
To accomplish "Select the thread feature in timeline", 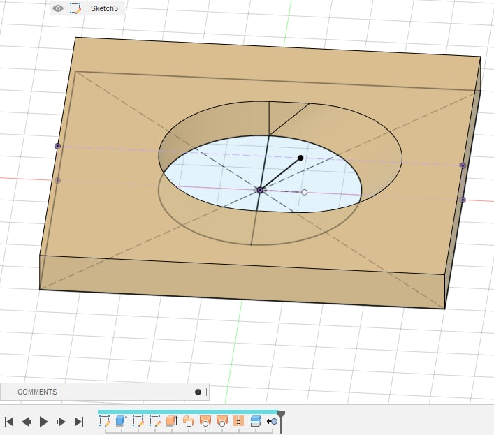I will pos(238,421).
